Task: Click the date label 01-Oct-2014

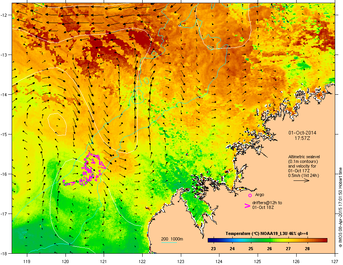Action: (302, 133)
